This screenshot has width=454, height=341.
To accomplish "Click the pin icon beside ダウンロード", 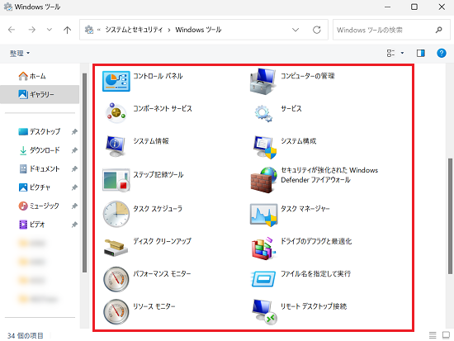I will pyautogui.click(x=74, y=150).
